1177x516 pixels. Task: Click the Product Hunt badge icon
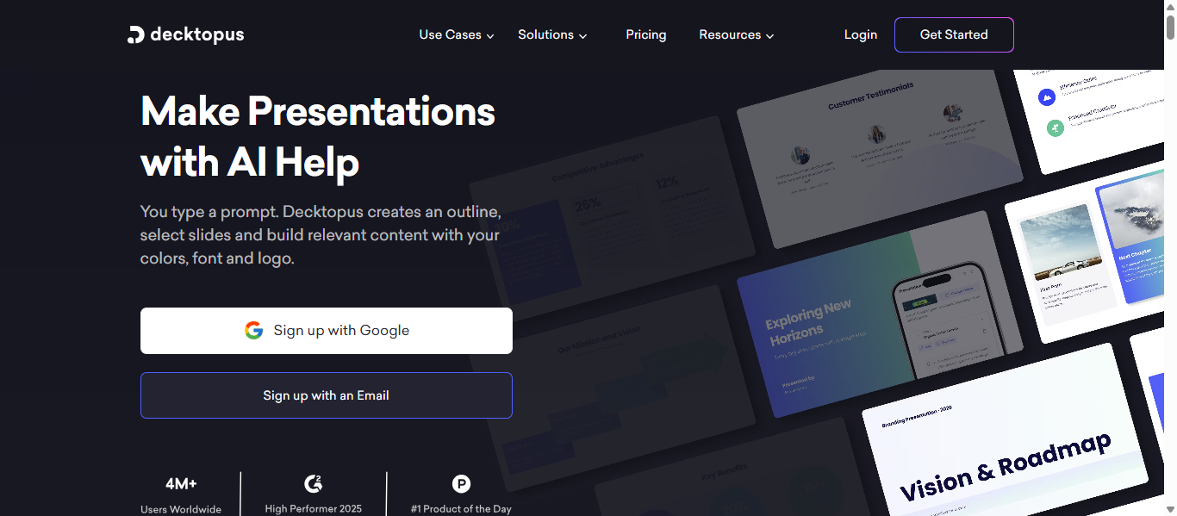pyautogui.click(x=462, y=483)
